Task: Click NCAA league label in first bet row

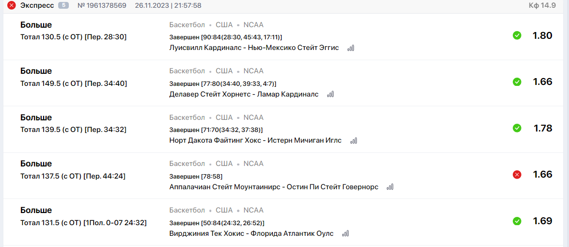Action: 253,25
